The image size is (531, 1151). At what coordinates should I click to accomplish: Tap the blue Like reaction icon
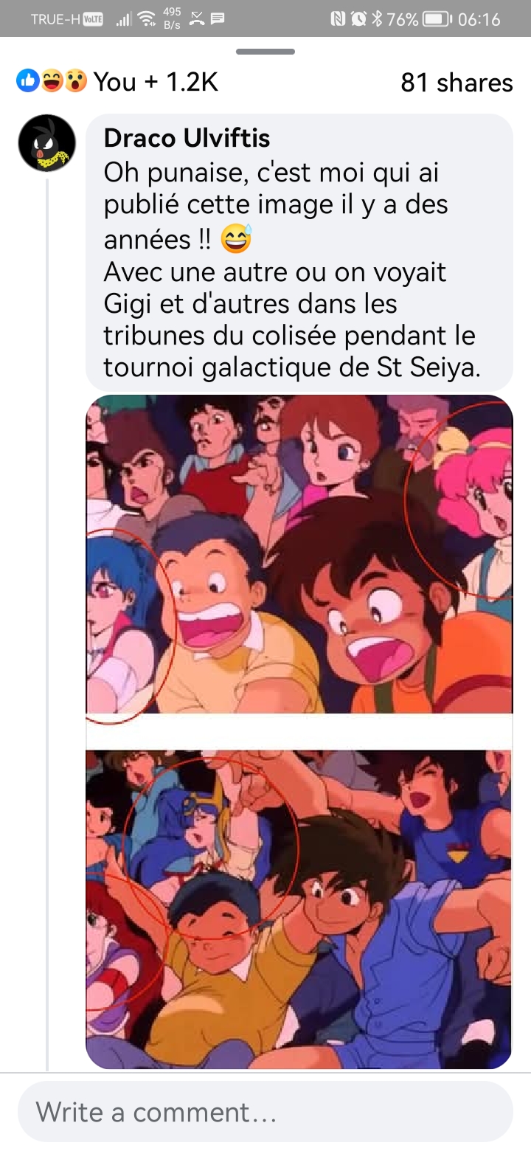click(x=27, y=81)
